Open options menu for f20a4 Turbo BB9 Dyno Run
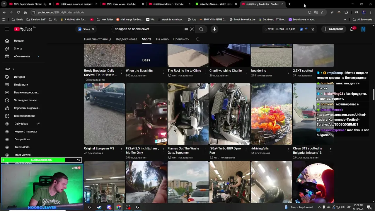This screenshot has width=375, height=211. click(247, 150)
